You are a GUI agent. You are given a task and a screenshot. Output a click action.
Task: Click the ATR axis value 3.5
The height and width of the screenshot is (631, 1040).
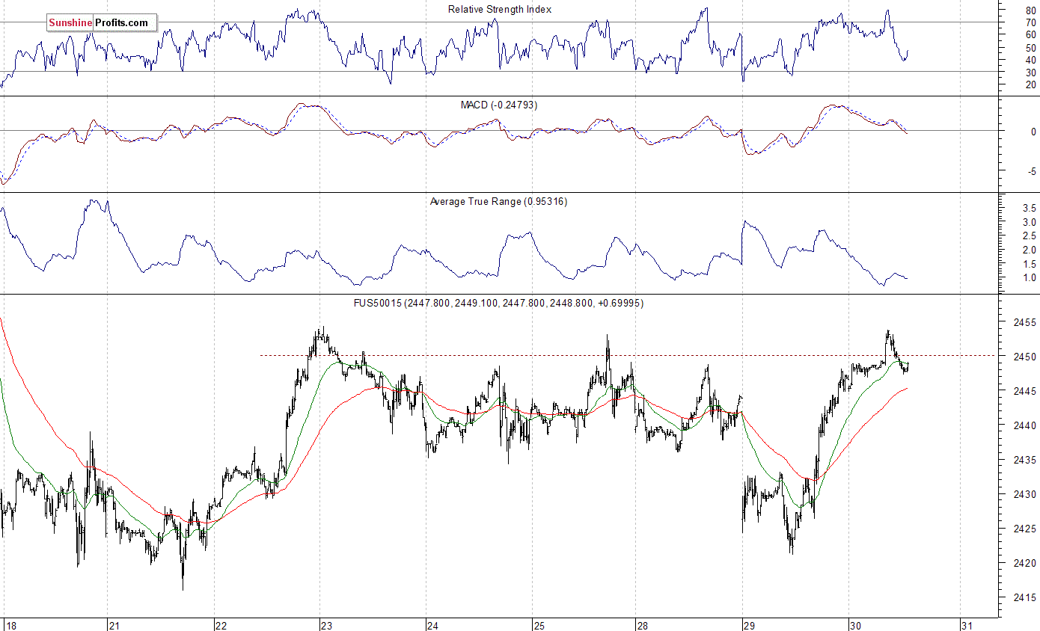click(x=1030, y=209)
